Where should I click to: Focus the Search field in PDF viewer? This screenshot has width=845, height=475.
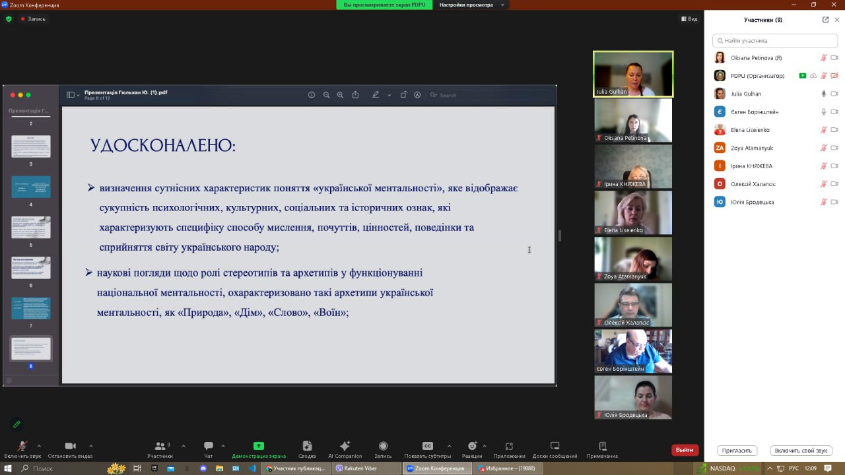[490, 95]
